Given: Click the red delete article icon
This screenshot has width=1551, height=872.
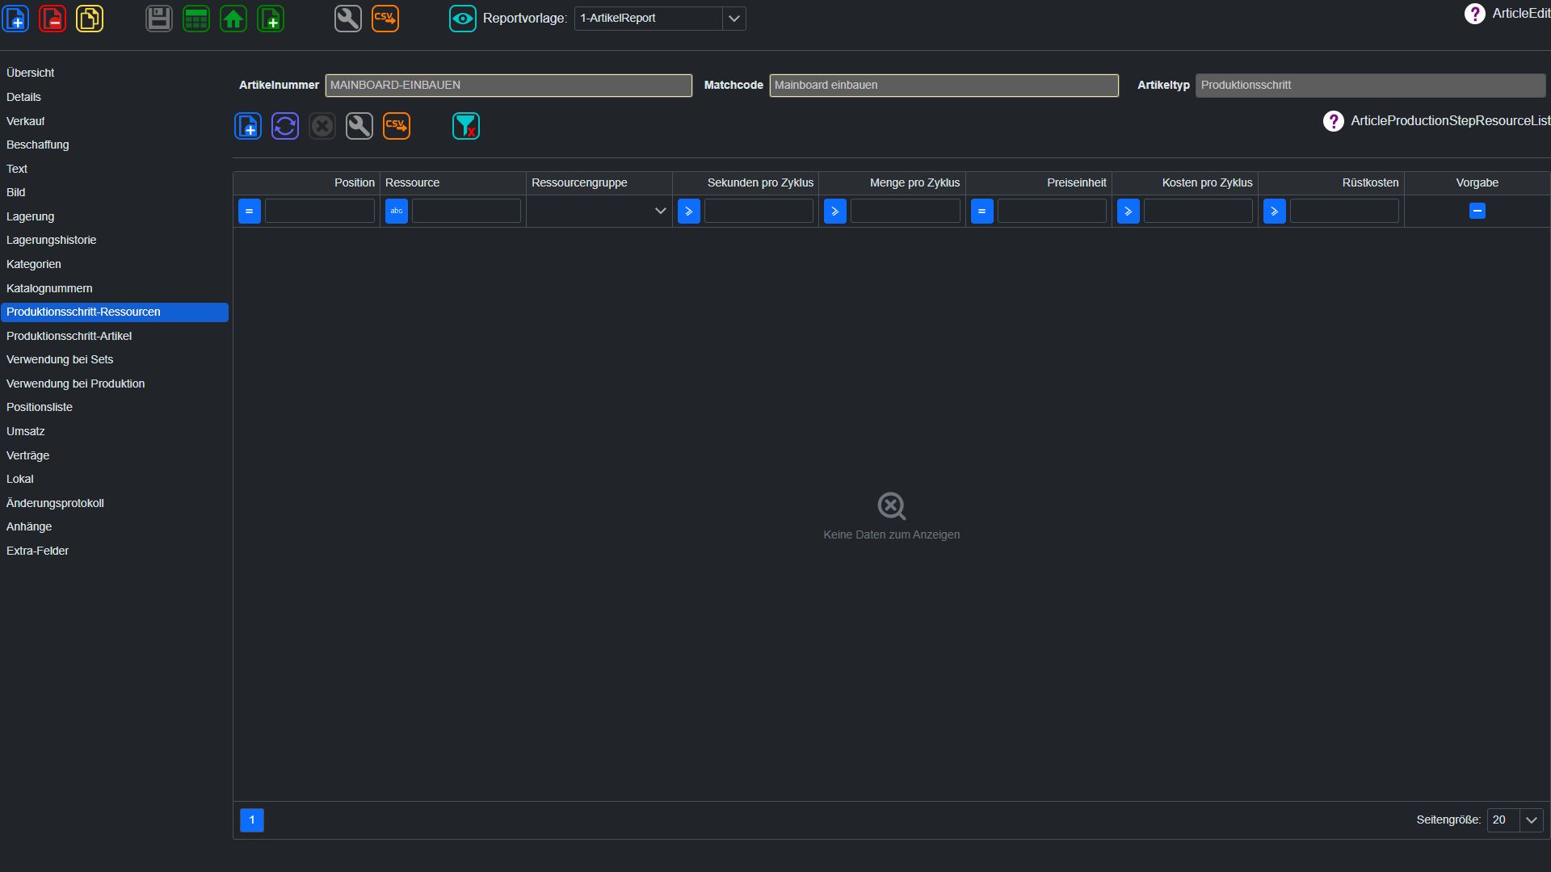Looking at the screenshot, I should pyautogui.click(x=53, y=18).
